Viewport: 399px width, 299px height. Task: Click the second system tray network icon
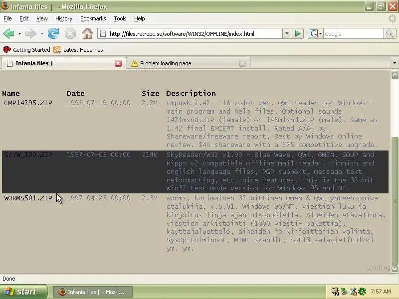(344, 292)
